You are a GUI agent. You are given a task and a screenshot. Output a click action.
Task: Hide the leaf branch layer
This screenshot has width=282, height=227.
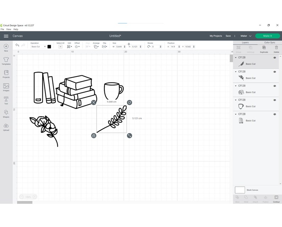(x=275, y=58)
